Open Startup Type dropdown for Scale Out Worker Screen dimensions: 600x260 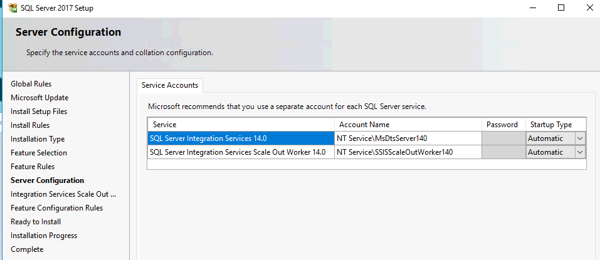click(x=580, y=152)
